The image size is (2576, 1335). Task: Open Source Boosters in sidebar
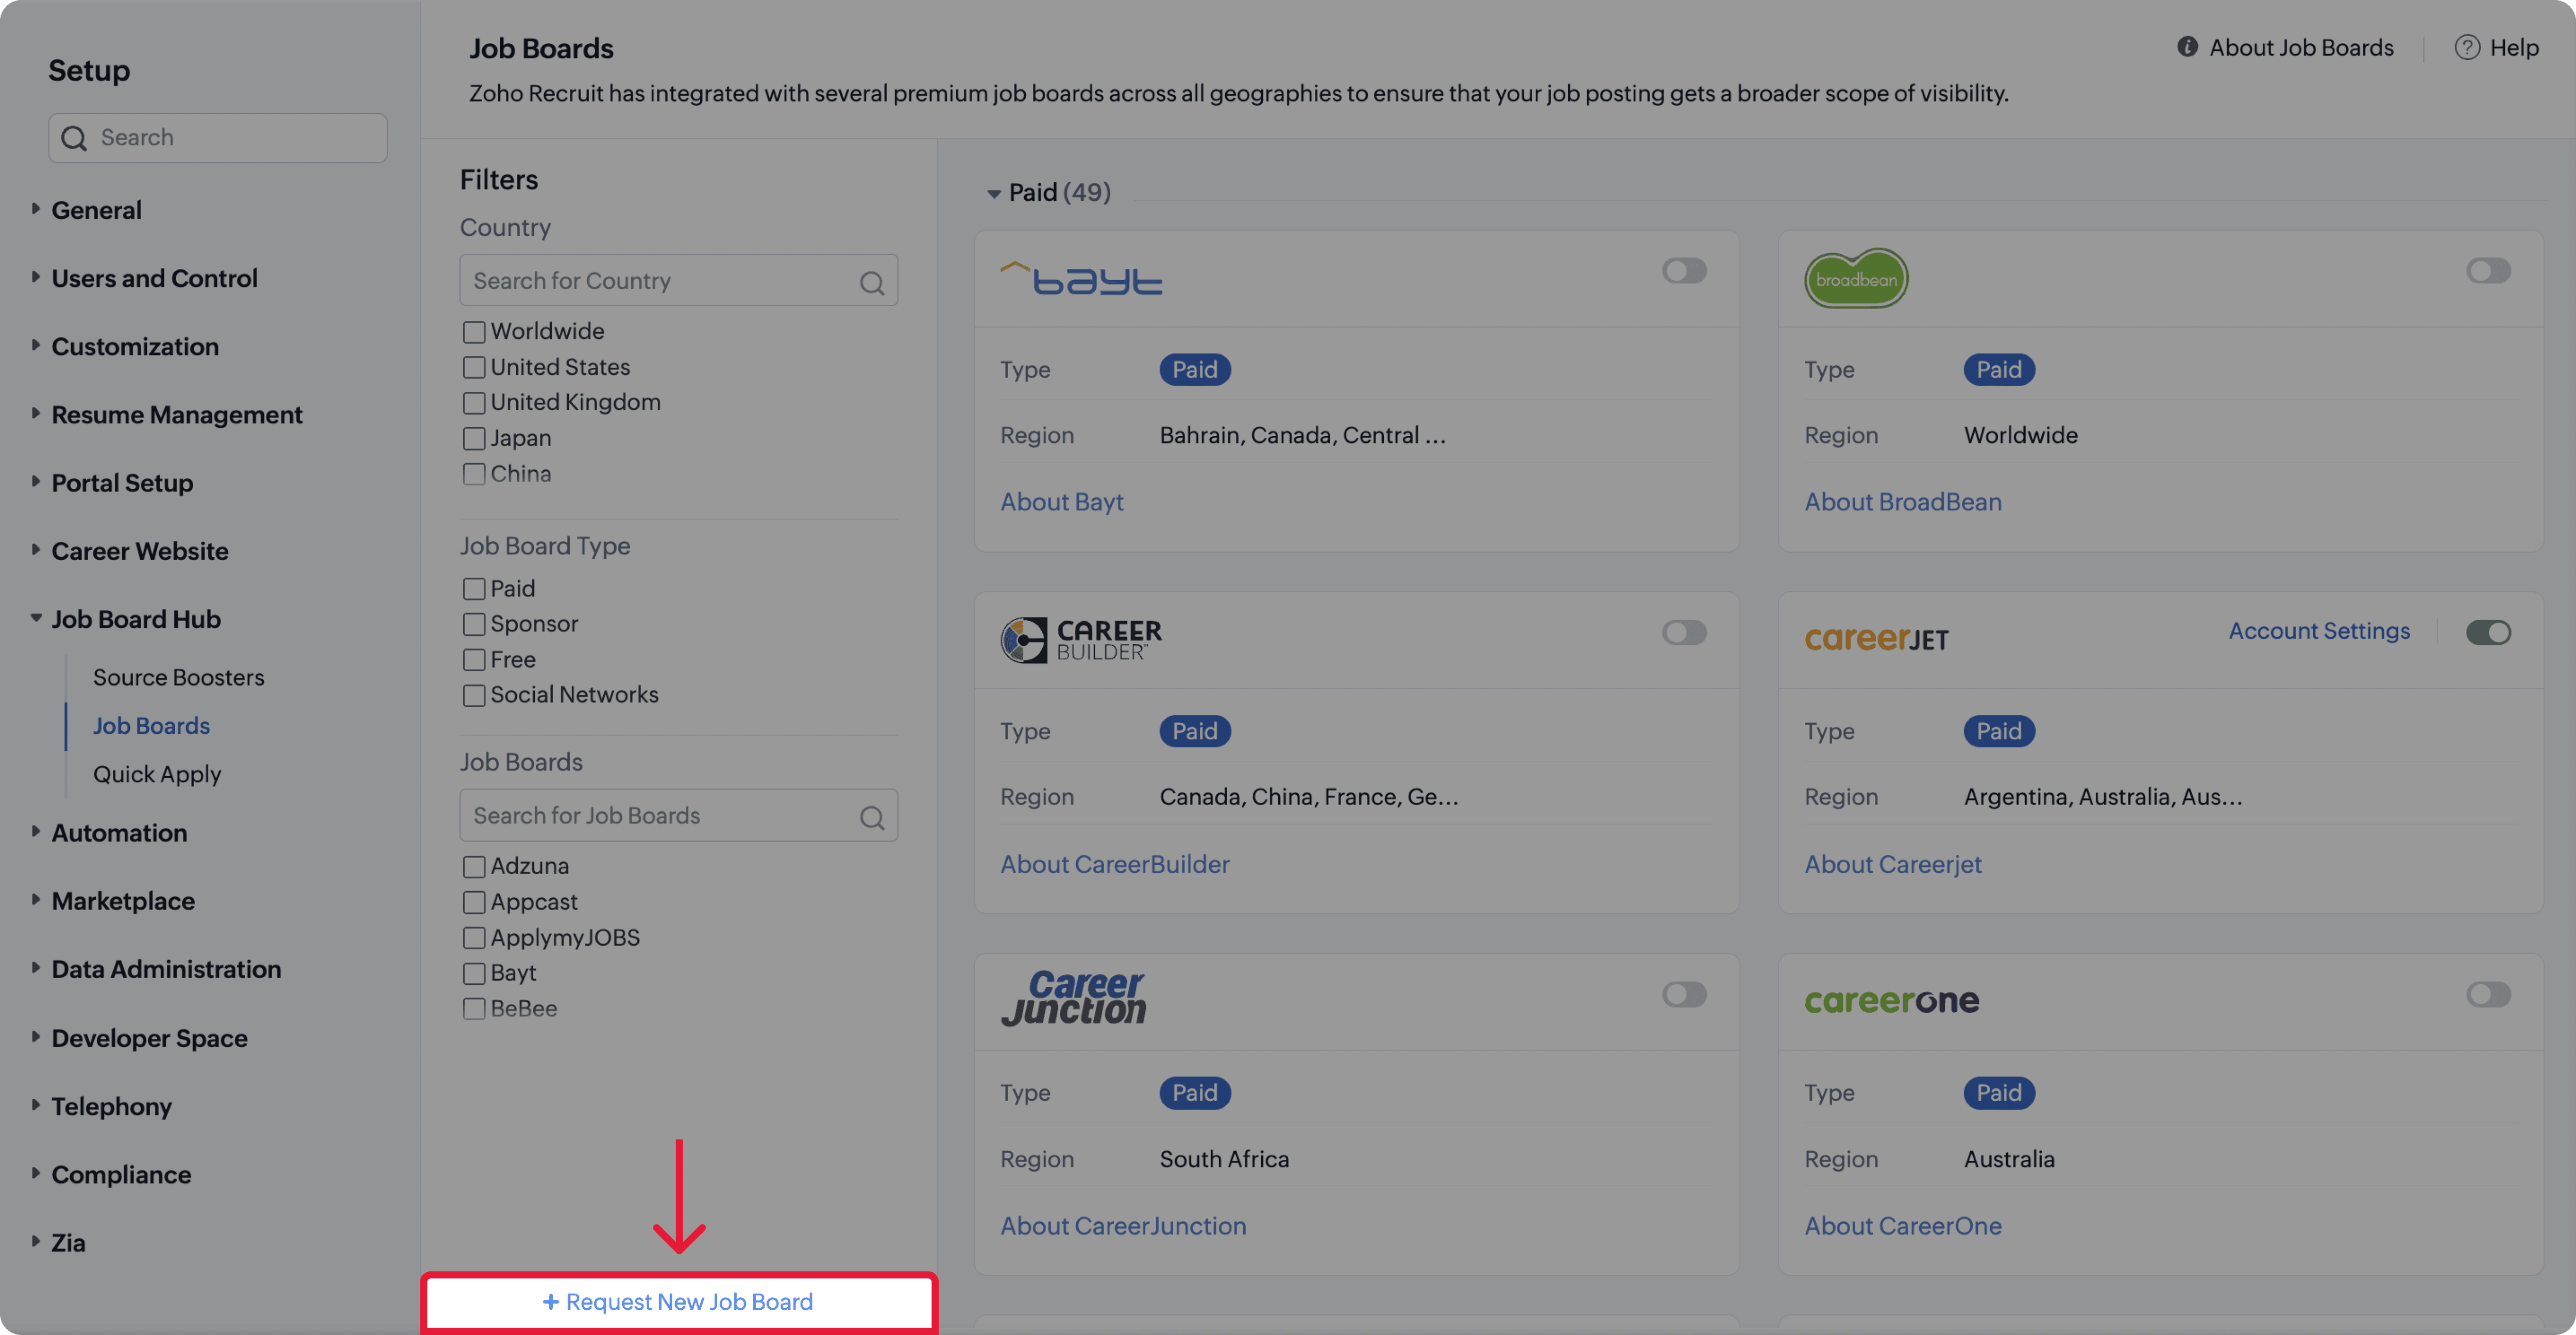(x=179, y=677)
